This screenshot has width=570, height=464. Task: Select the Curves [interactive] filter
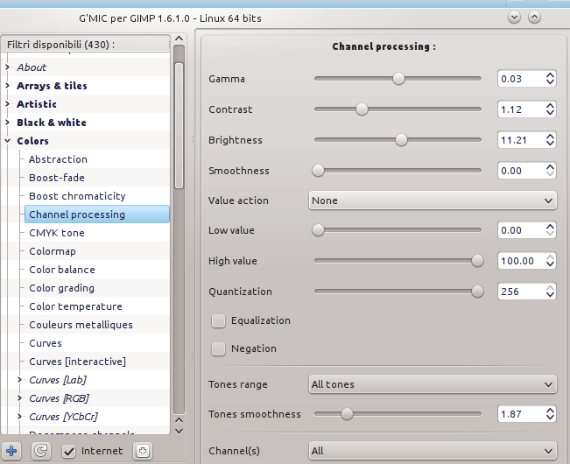(77, 362)
